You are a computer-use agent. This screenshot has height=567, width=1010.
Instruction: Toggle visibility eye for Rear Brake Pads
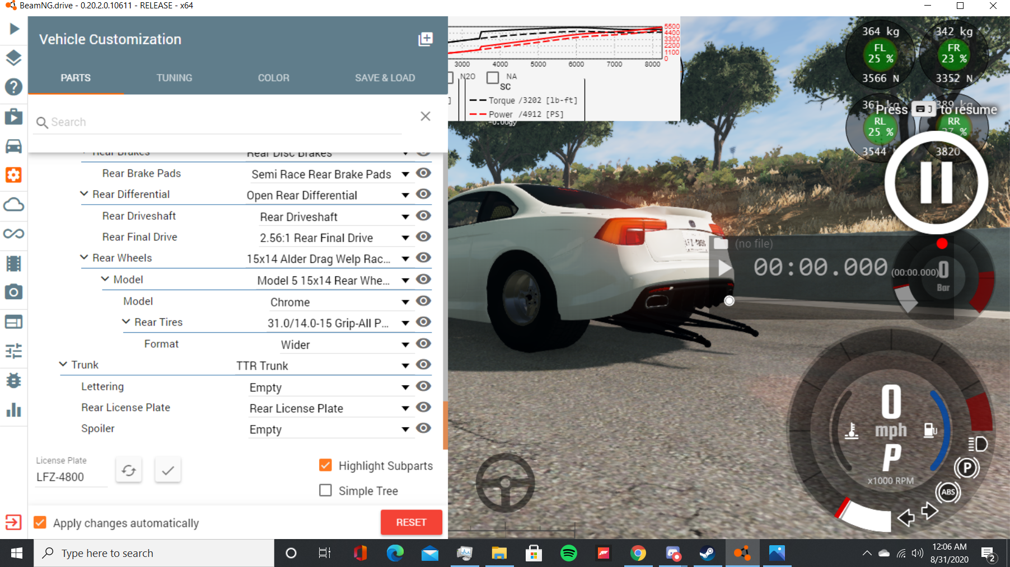click(x=424, y=173)
